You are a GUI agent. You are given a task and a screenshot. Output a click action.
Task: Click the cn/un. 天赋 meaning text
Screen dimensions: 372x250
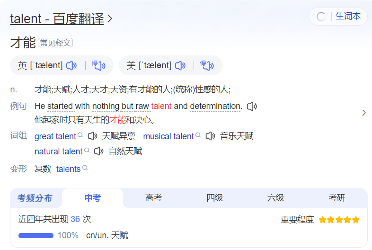(x=107, y=235)
